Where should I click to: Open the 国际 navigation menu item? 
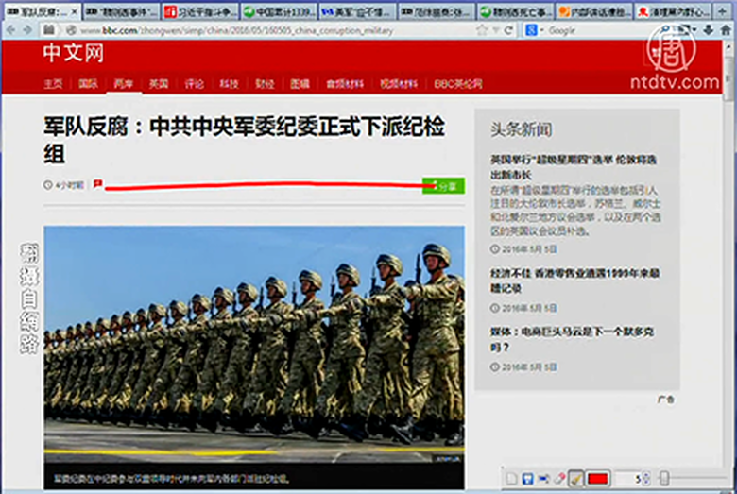pos(88,84)
